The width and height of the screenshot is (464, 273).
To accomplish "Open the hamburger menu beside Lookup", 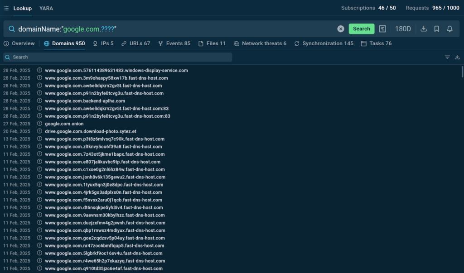I will click(6, 8).
